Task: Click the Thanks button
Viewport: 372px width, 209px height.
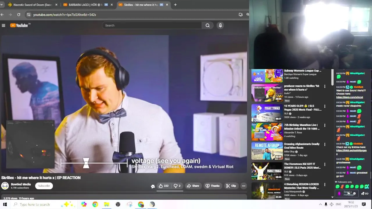Action: (212, 186)
